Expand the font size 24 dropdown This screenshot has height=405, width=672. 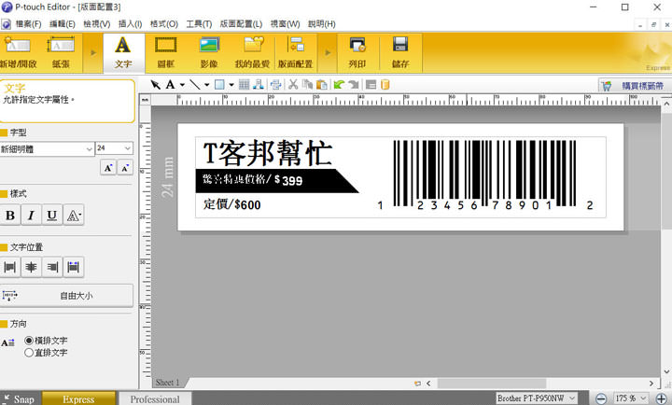click(x=127, y=148)
